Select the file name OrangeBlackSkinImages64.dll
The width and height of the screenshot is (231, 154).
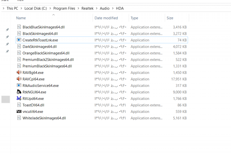coord(46,53)
